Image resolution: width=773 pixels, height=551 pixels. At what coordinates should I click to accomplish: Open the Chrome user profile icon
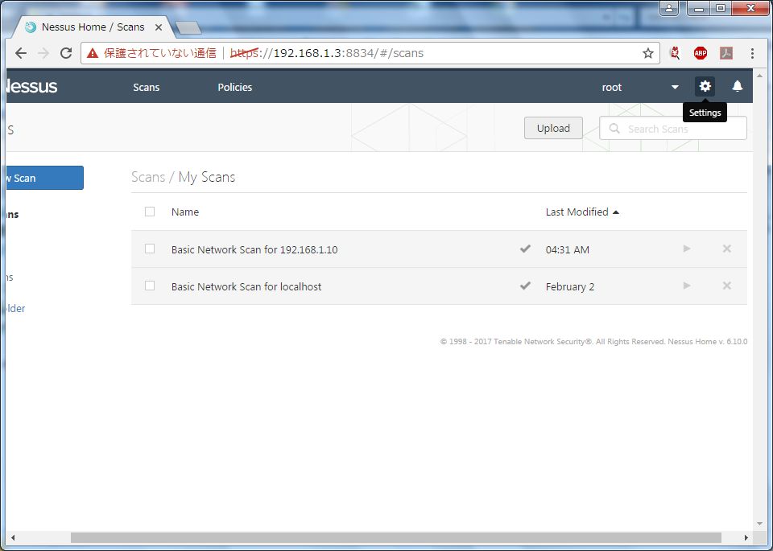pyautogui.click(x=669, y=8)
